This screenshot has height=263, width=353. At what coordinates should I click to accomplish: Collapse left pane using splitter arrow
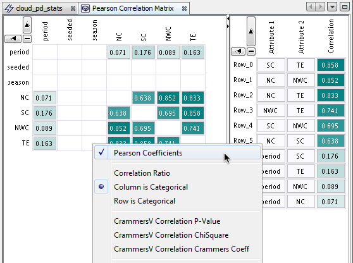[x=228, y=19]
